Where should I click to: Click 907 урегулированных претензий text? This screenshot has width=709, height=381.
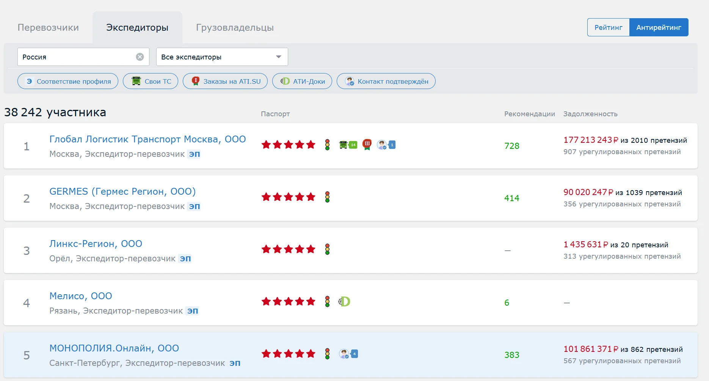pos(622,152)
